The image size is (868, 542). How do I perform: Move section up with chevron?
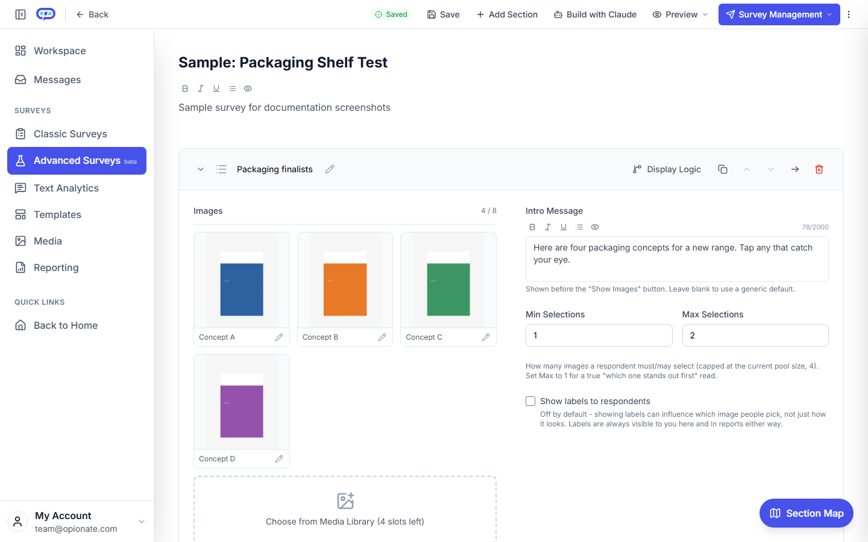pyautogui.click(x=747, y=169)
